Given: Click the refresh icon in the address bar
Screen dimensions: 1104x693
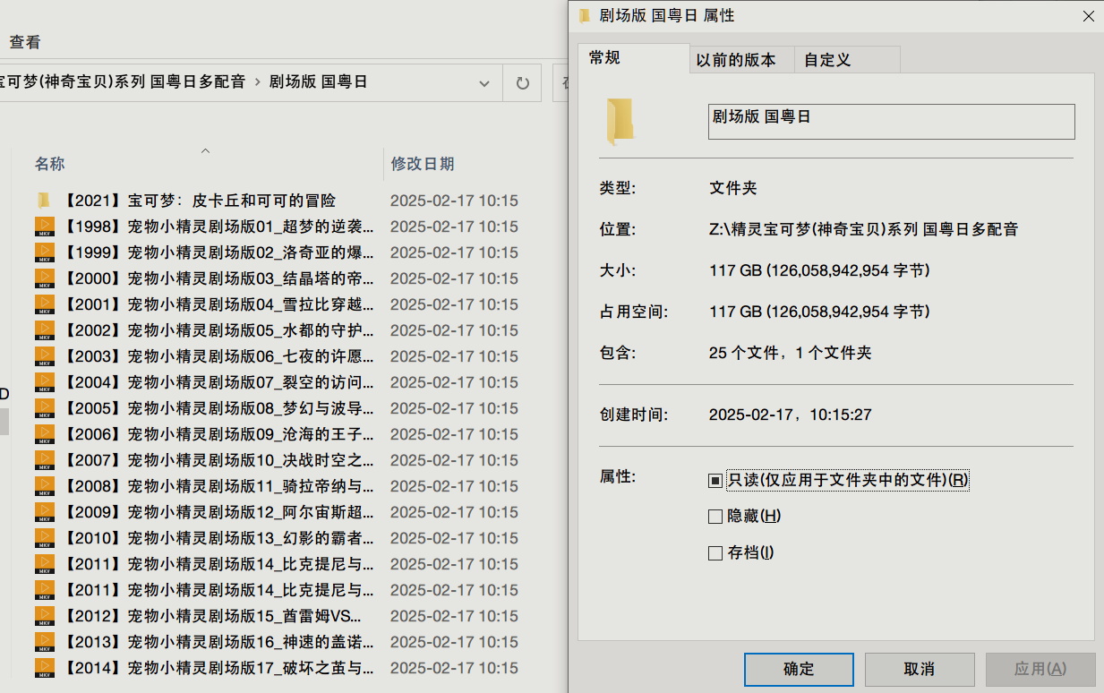Looking at the screenshot, I should tap(522, 82).
